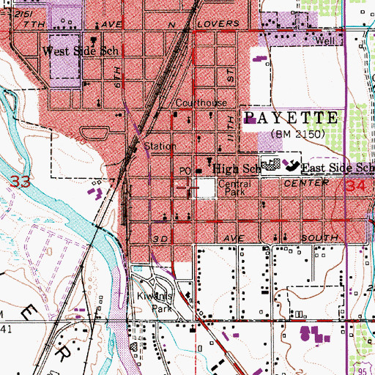375x375 pixels.
Task: Select the East Side Sch label
Action: tap(338, 168)
